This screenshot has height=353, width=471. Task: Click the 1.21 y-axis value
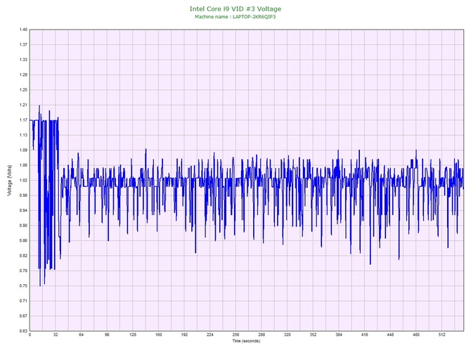(23, 105)
